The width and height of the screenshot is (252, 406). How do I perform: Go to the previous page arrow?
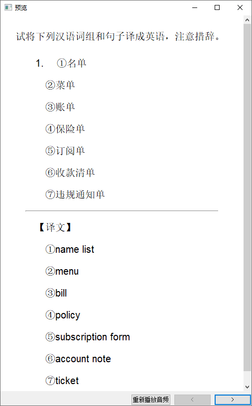[x=192, y=400]
